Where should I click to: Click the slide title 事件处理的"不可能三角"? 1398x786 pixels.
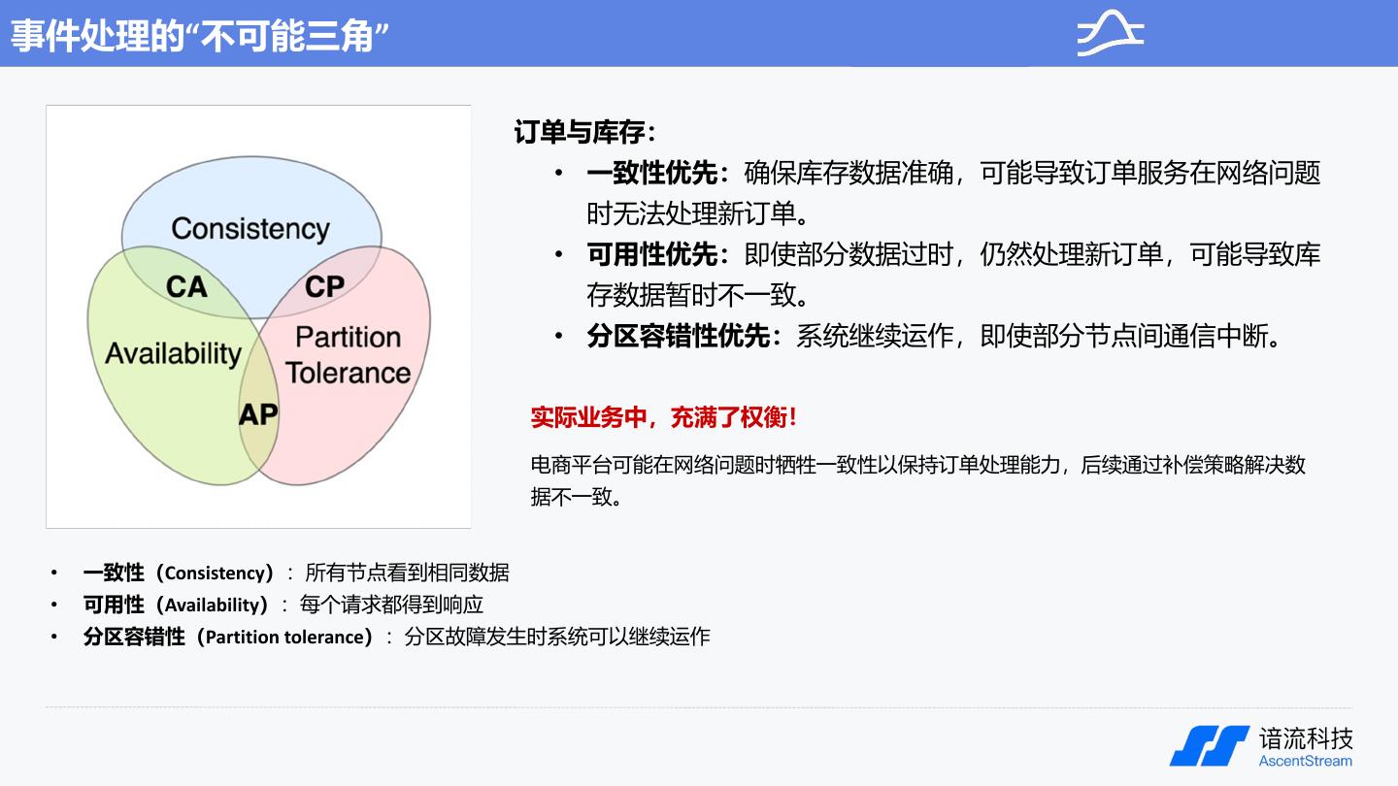(200, 35)
